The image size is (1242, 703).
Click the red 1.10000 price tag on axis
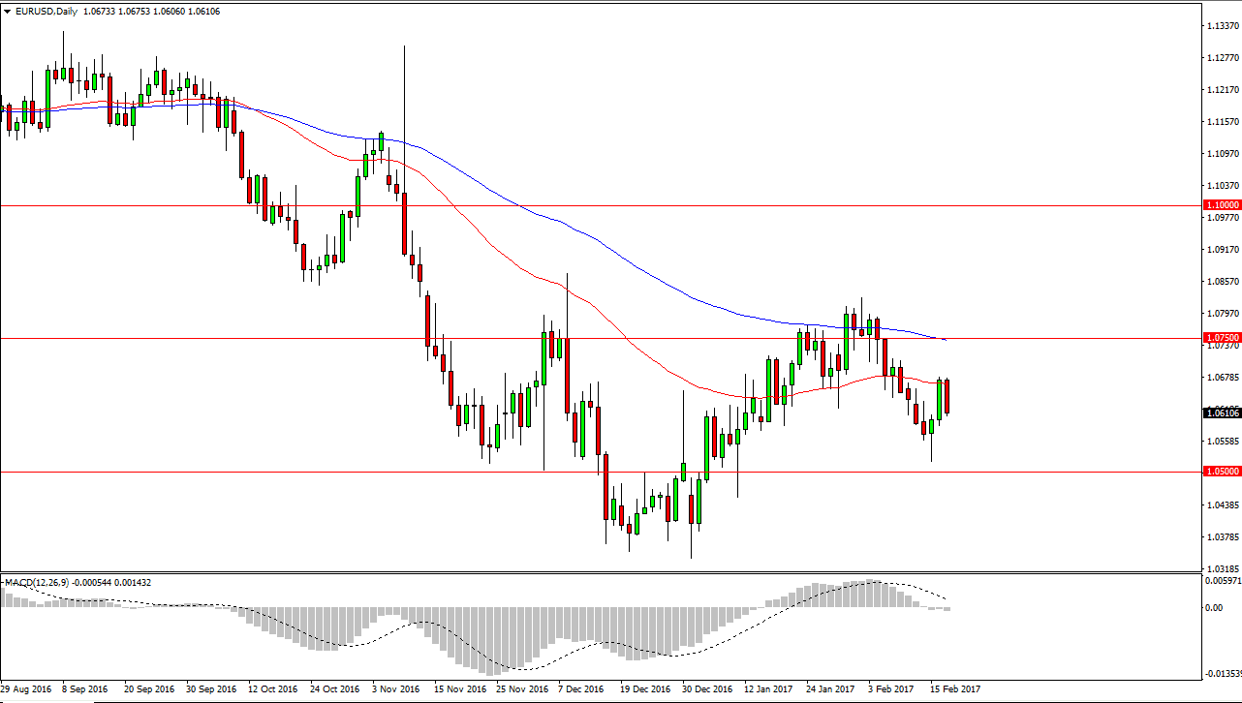[1222, 204]
